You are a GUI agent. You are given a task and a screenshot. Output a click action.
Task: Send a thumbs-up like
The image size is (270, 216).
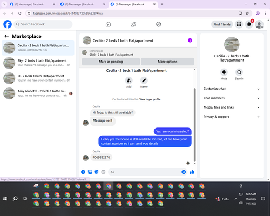click(x=192, y=172)
